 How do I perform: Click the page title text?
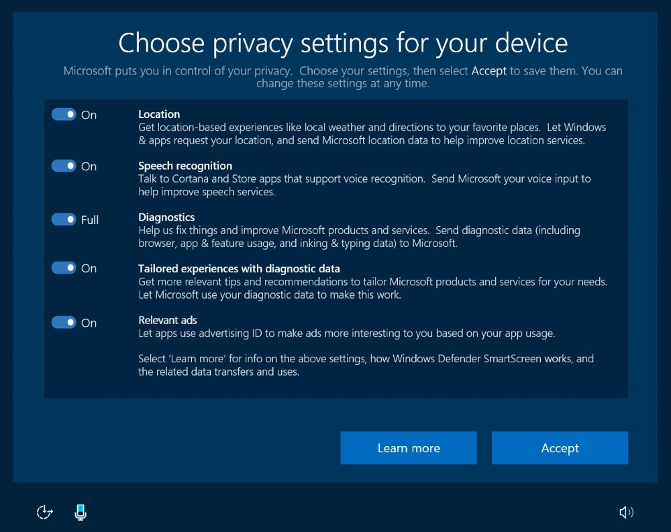click(344, 42)
